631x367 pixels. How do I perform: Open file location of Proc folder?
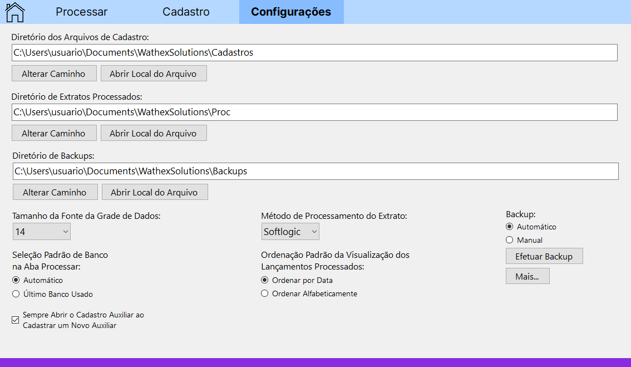pos(153,133)
